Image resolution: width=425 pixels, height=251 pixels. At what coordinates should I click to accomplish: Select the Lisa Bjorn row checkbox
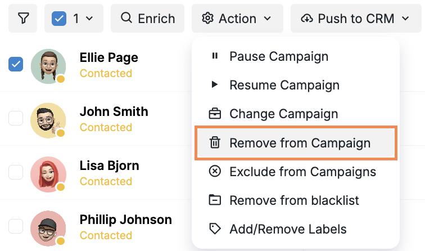click(16, 172)
